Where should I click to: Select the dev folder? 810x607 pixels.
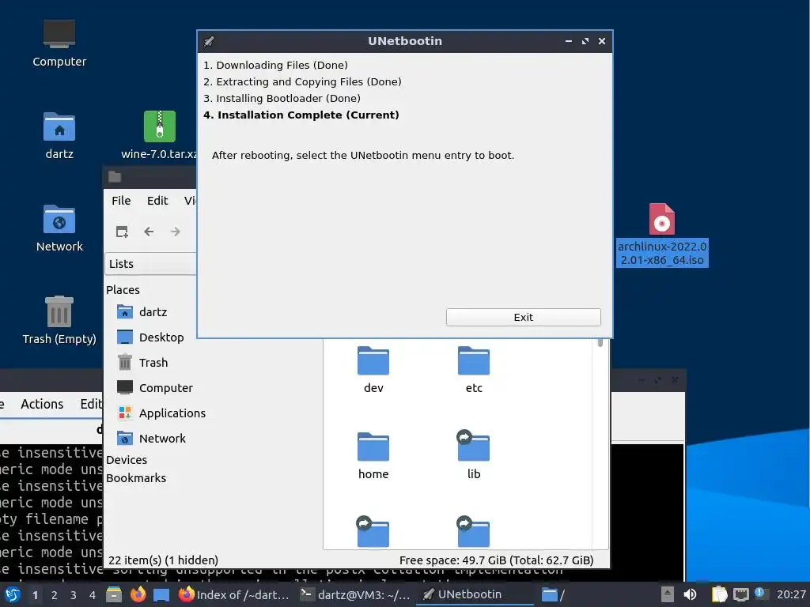373,370
